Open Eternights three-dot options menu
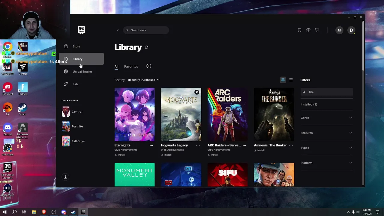384x216 pixels. click(x=151, y=145)
